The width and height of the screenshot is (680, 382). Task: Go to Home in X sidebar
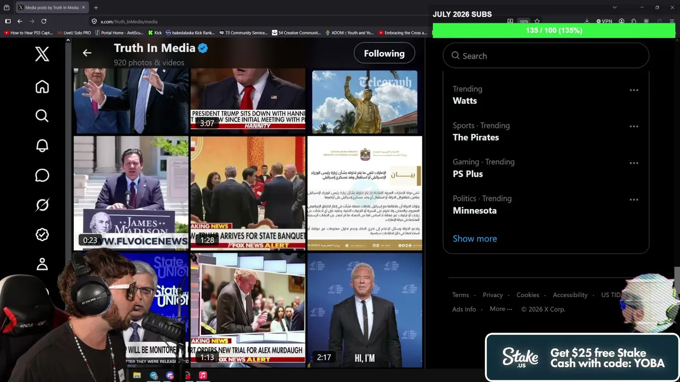tap(42, 86)
